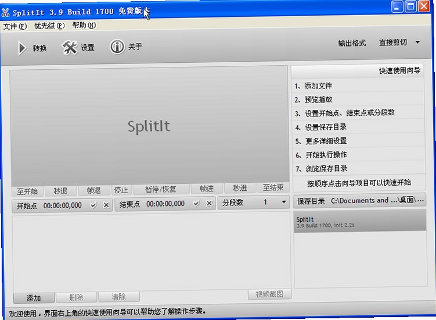
Task: Clear 开始点 with its X icon
Action: (106, 205)
